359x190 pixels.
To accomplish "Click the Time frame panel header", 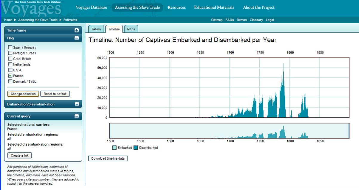I will (x=43, y=30).
